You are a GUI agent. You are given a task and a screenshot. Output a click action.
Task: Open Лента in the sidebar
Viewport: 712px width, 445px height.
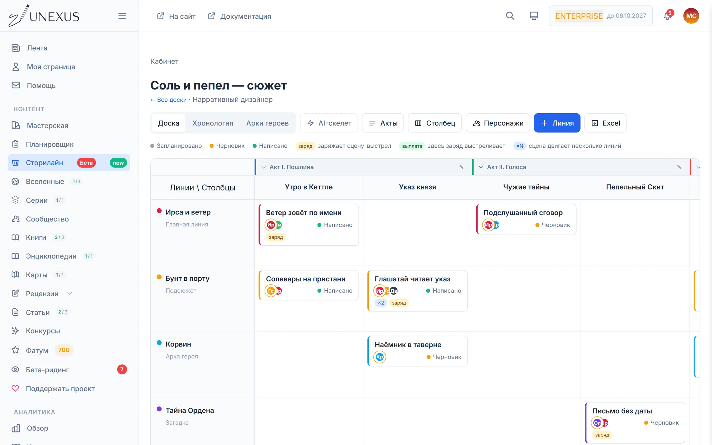(37, 48)
